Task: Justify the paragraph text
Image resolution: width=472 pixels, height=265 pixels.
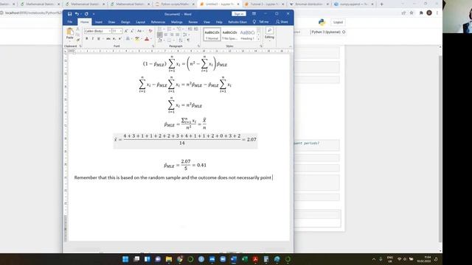Action: click(177, 35)
